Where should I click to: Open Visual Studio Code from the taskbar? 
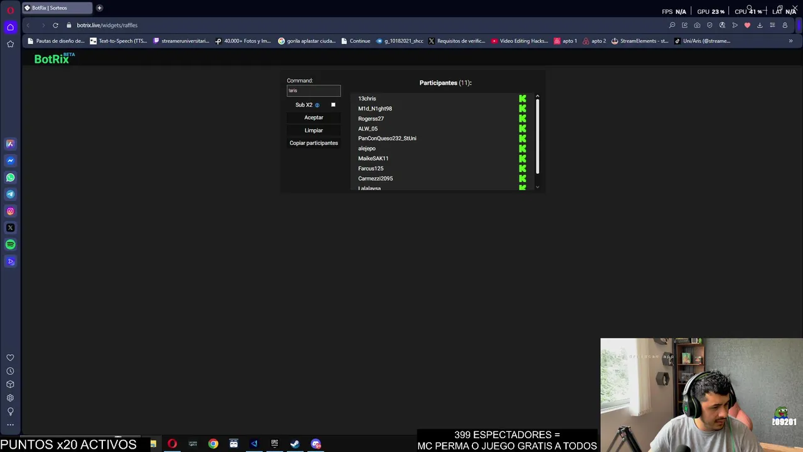click(254, 444)
